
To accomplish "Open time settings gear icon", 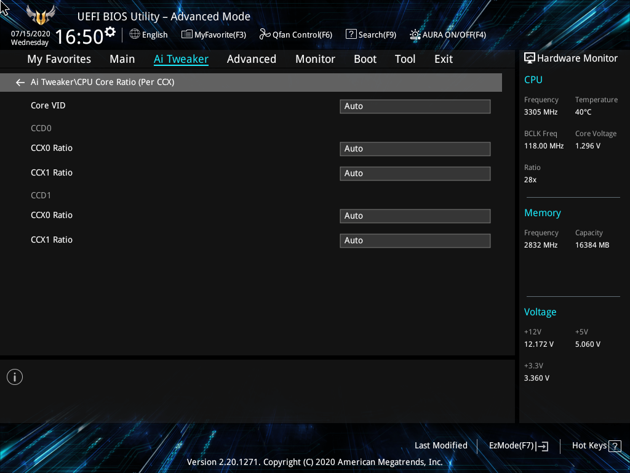I will (x=110, y=31).
